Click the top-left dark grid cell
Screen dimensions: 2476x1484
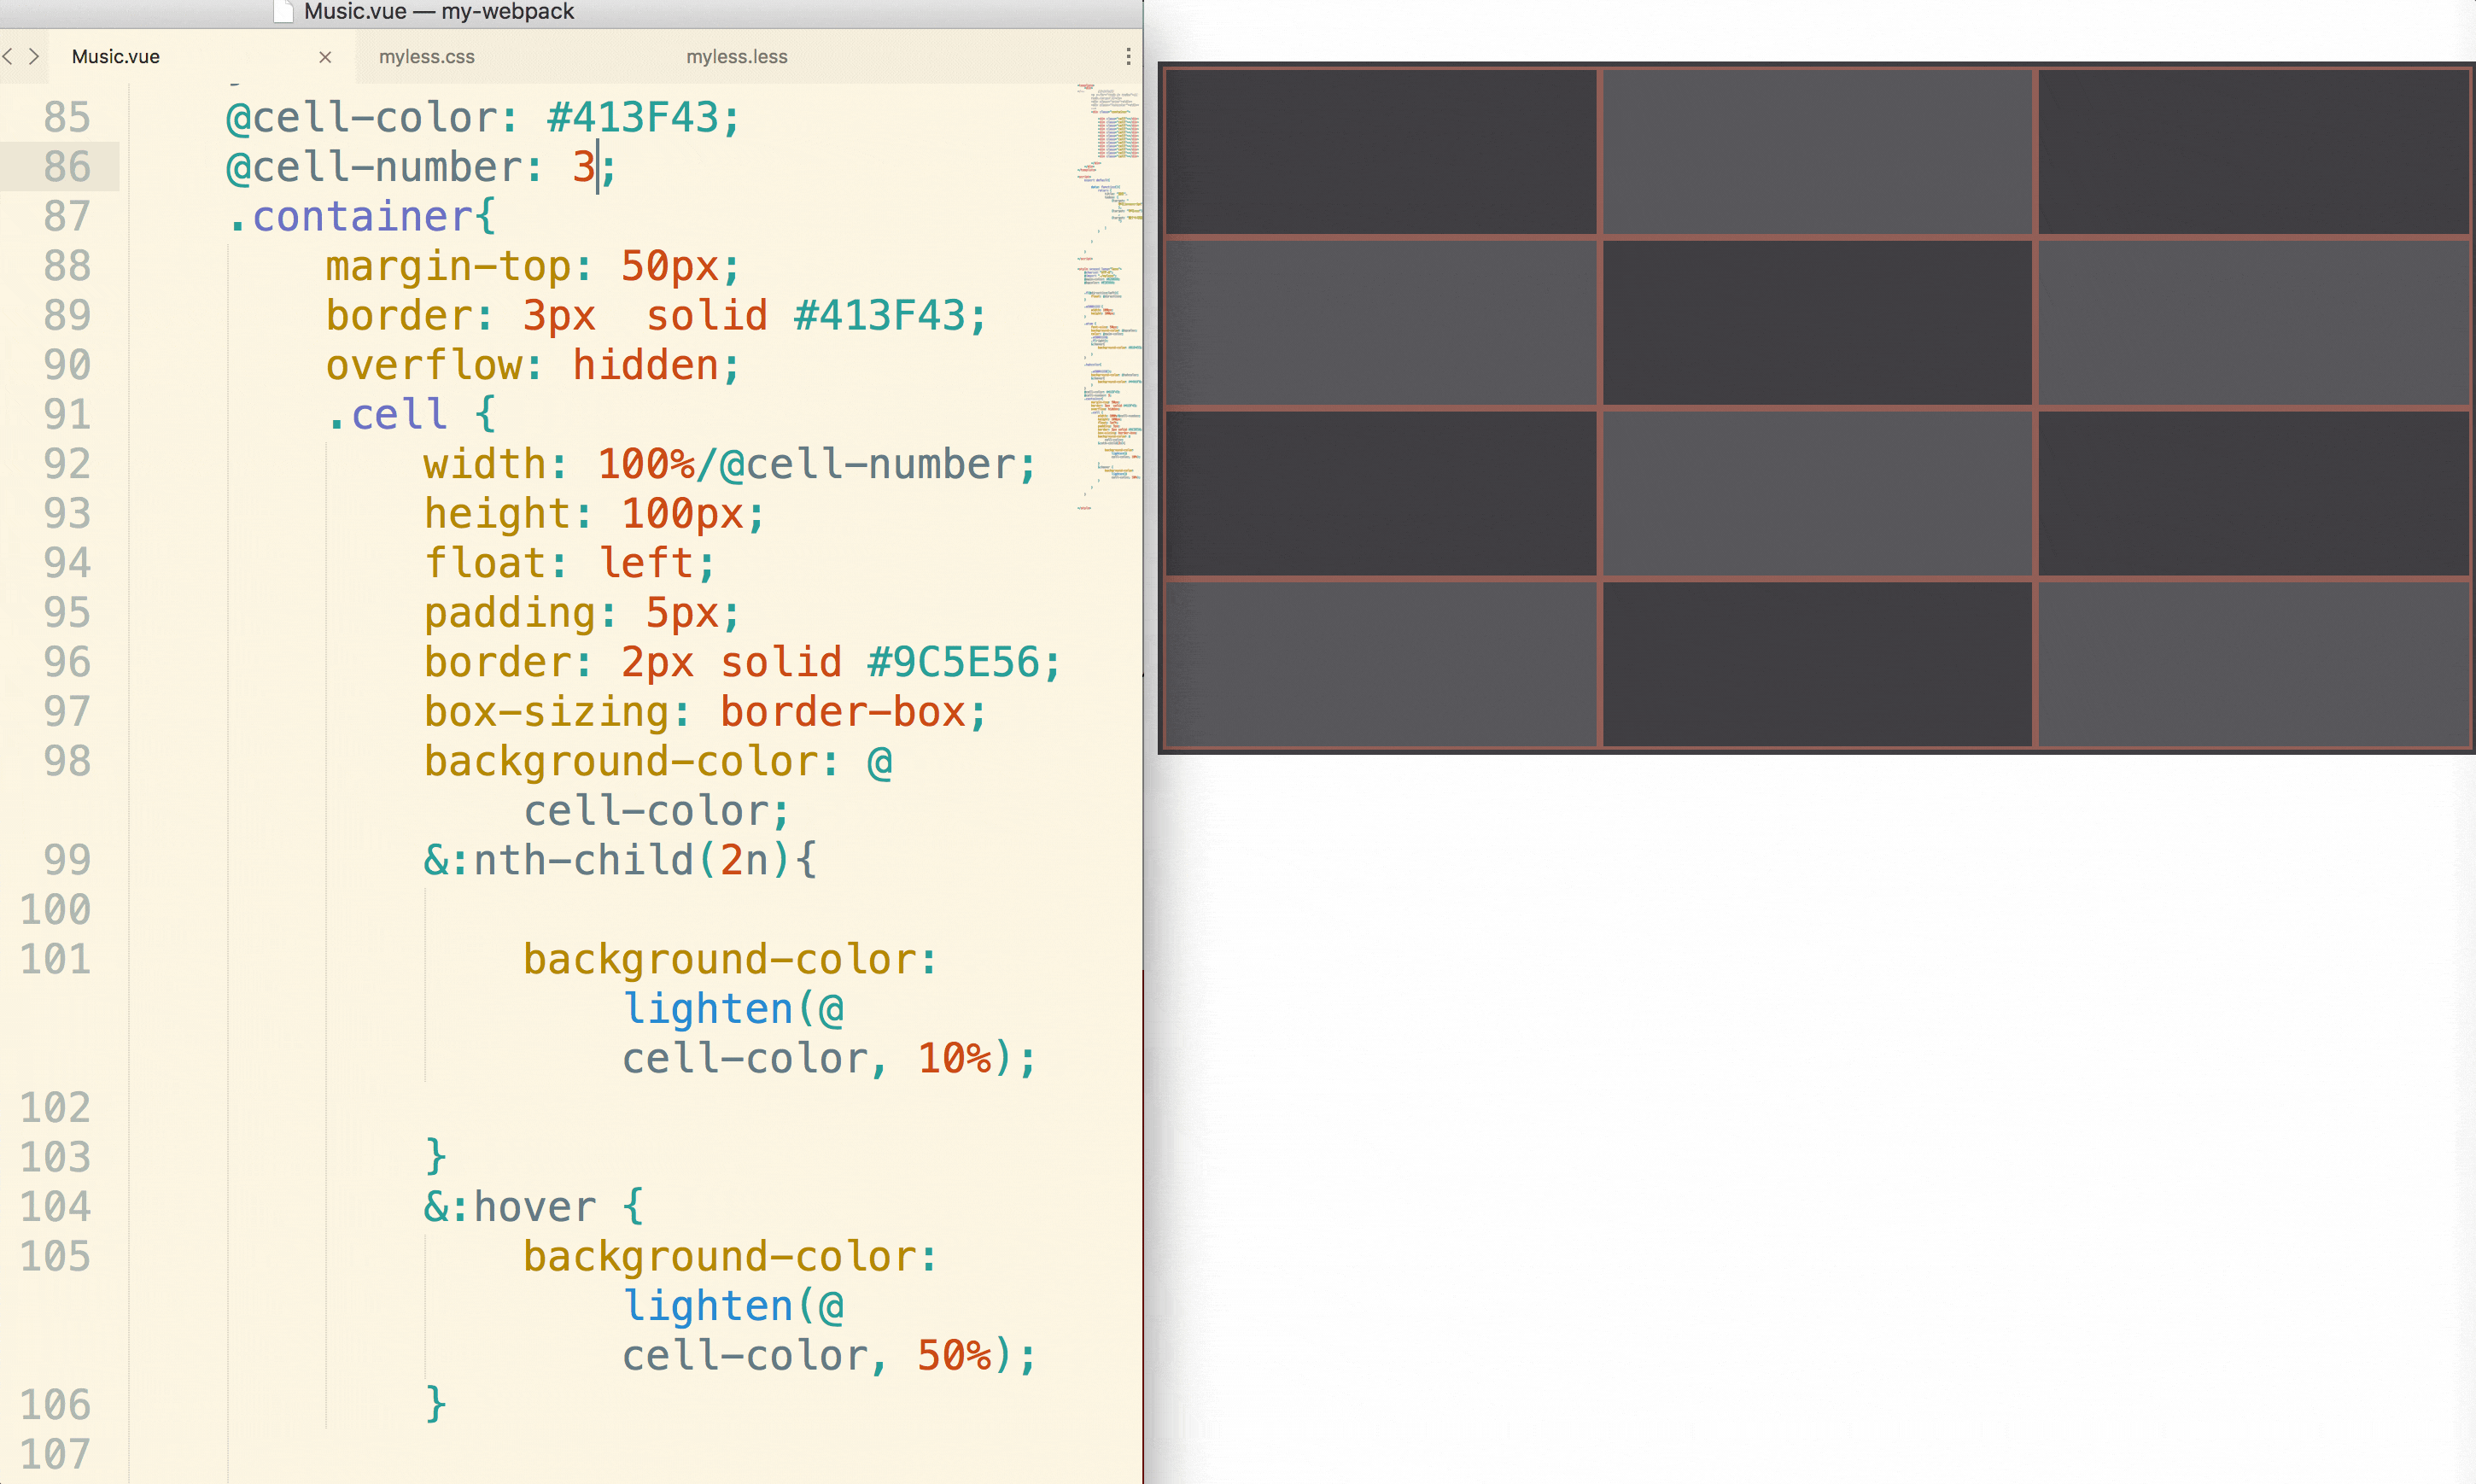(x=1381, y=151)
